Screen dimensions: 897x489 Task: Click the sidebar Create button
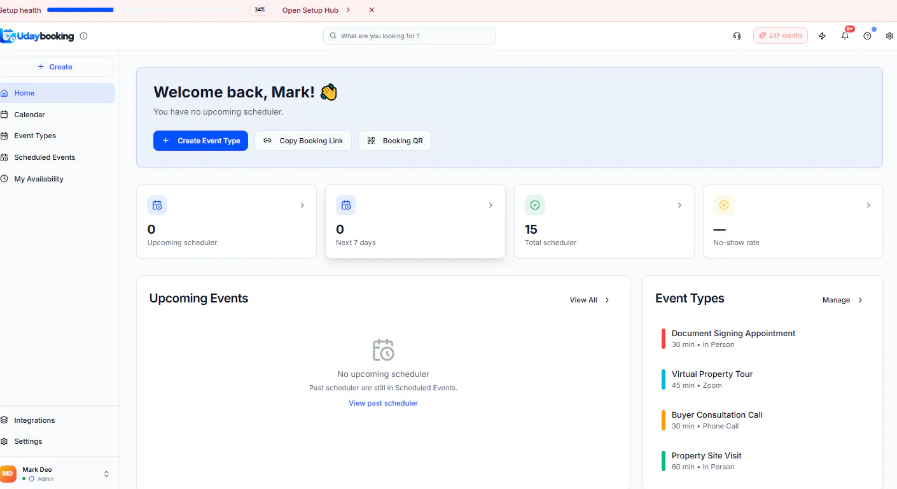[x=56, y=67]
